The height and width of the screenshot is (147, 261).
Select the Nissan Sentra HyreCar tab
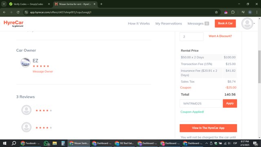click(x=75, y=4)
